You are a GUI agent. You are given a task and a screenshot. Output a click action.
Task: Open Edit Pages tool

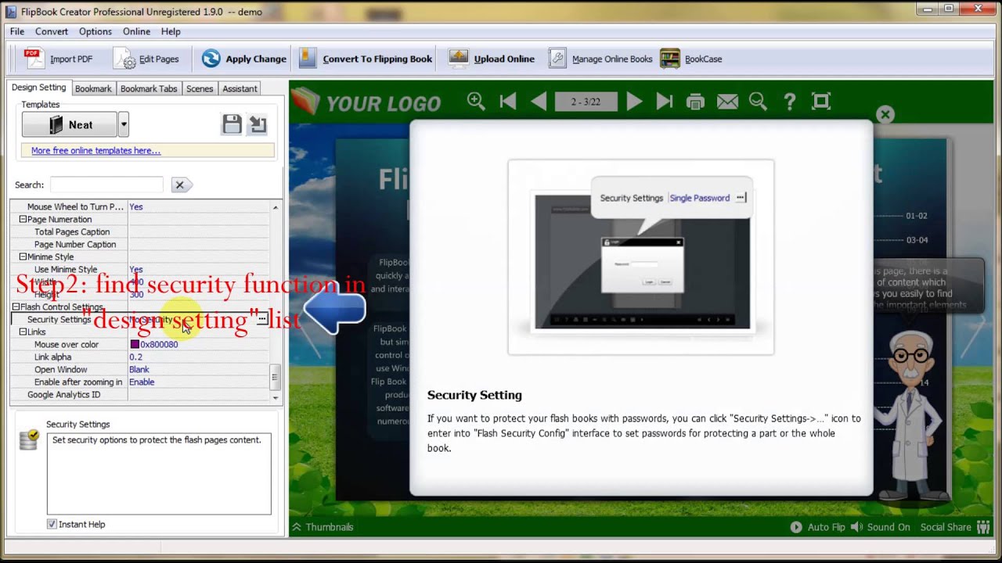click(x=146, y=59)
